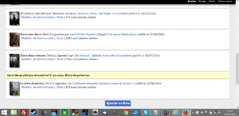Open Skype from the taskbar
The image size is (239, 116).
[146, 112]
